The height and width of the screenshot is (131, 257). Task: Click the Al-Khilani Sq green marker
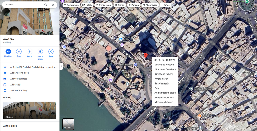[x=247, y=2]
